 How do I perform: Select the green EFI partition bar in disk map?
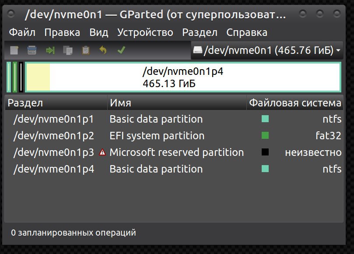point(15,77)
